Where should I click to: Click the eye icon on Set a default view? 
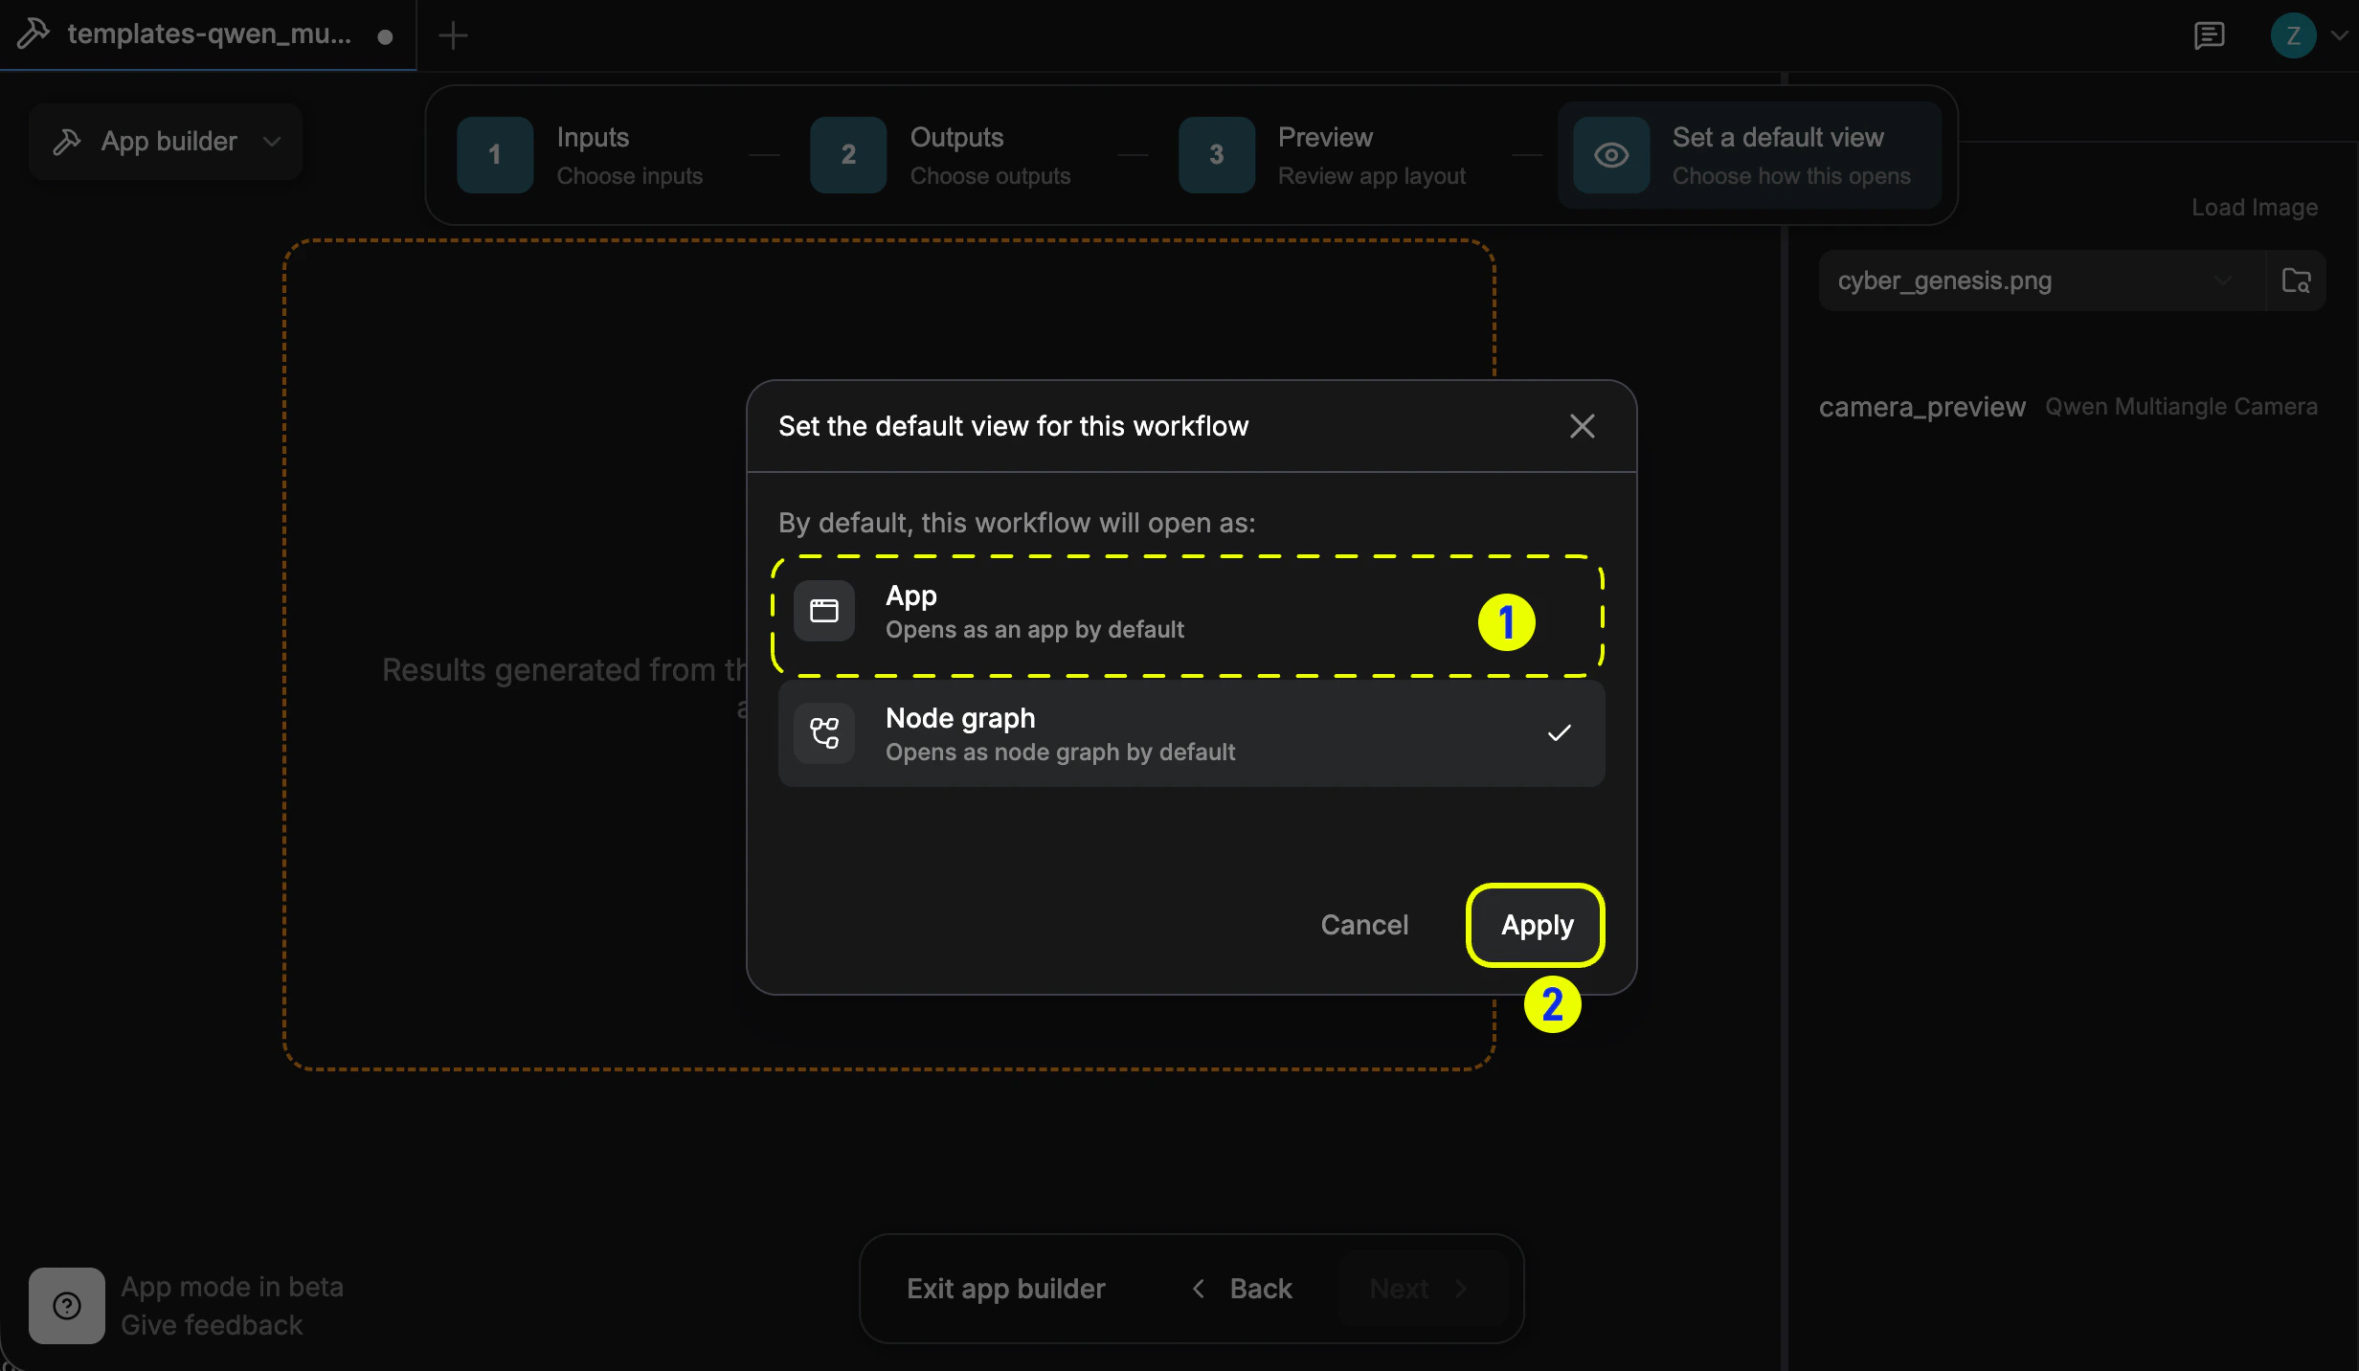(1611, 154)
